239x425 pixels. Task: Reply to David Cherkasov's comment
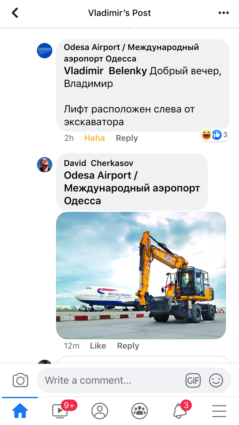tap(128, 346)
